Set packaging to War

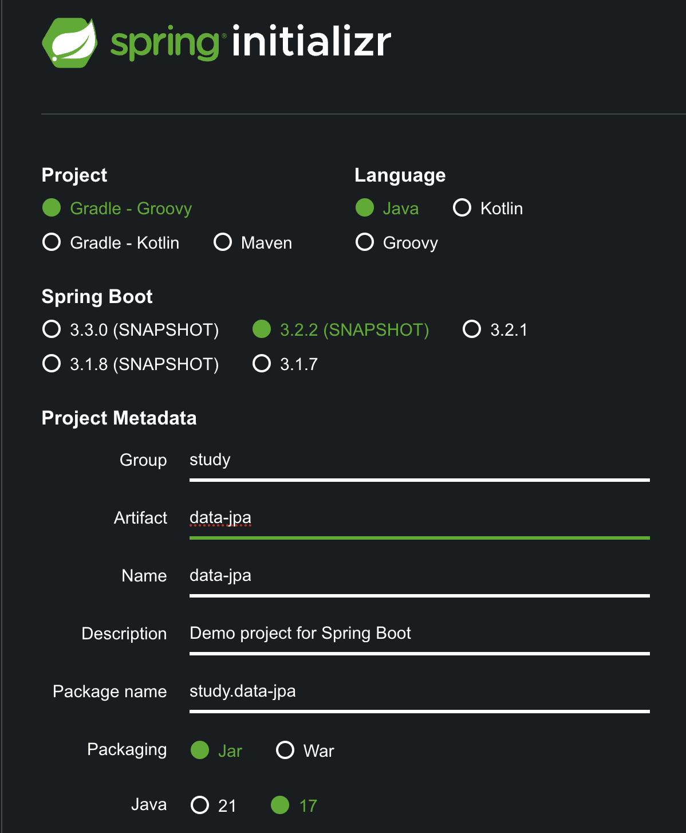pos(285,751)
